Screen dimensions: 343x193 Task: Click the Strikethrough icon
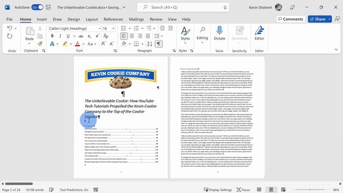coord(81,36)
